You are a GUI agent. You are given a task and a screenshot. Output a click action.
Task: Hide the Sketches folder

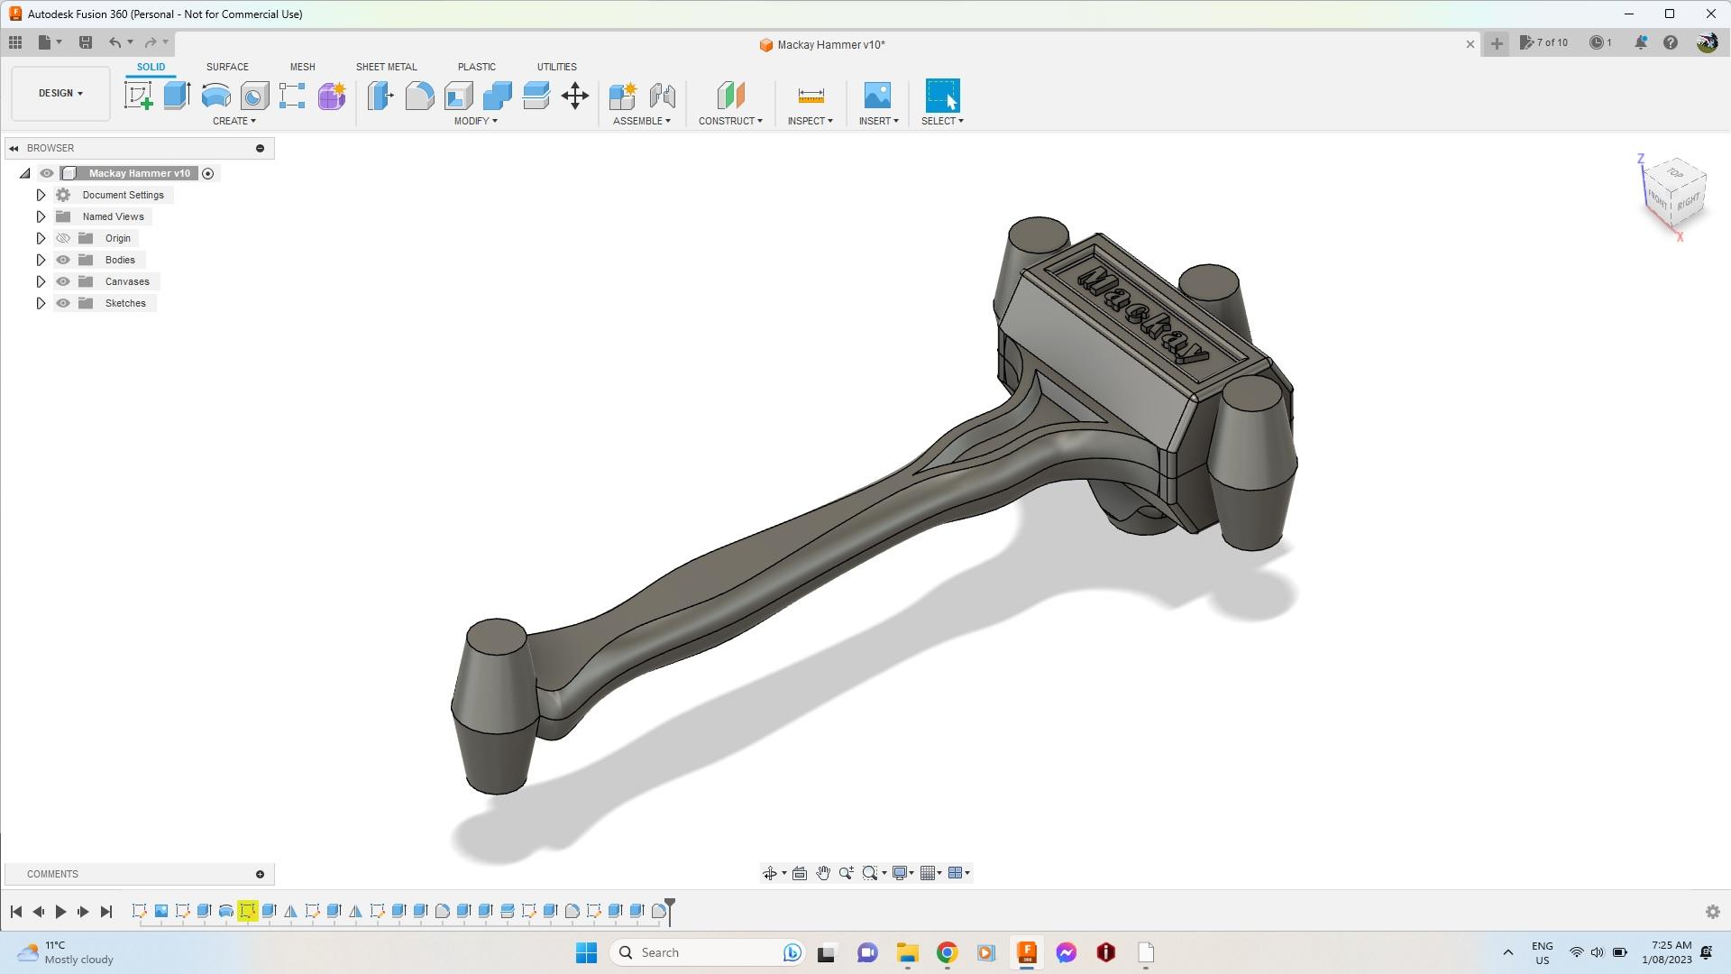[x=63, y=303]
